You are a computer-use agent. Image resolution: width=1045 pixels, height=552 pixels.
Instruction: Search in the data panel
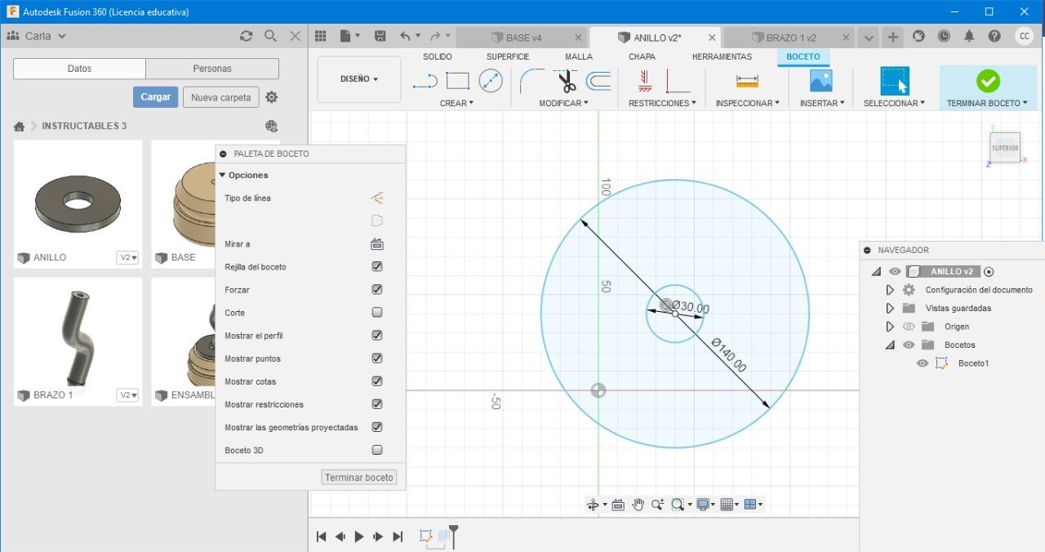click(x=271, y=36)
